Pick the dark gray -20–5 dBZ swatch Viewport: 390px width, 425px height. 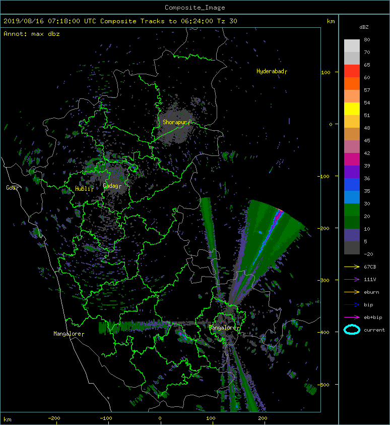click(352, 247)
